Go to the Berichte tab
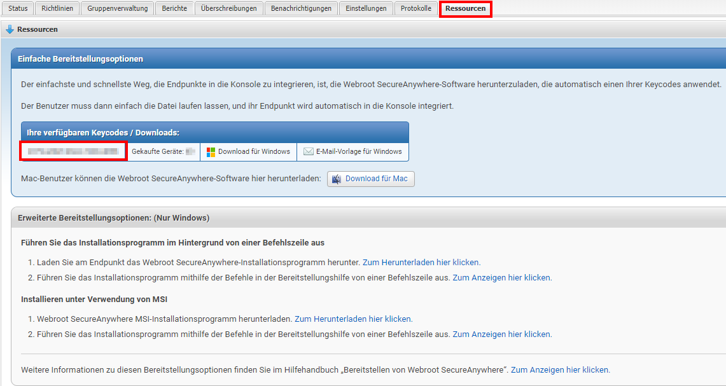 (x=174, y=8)
